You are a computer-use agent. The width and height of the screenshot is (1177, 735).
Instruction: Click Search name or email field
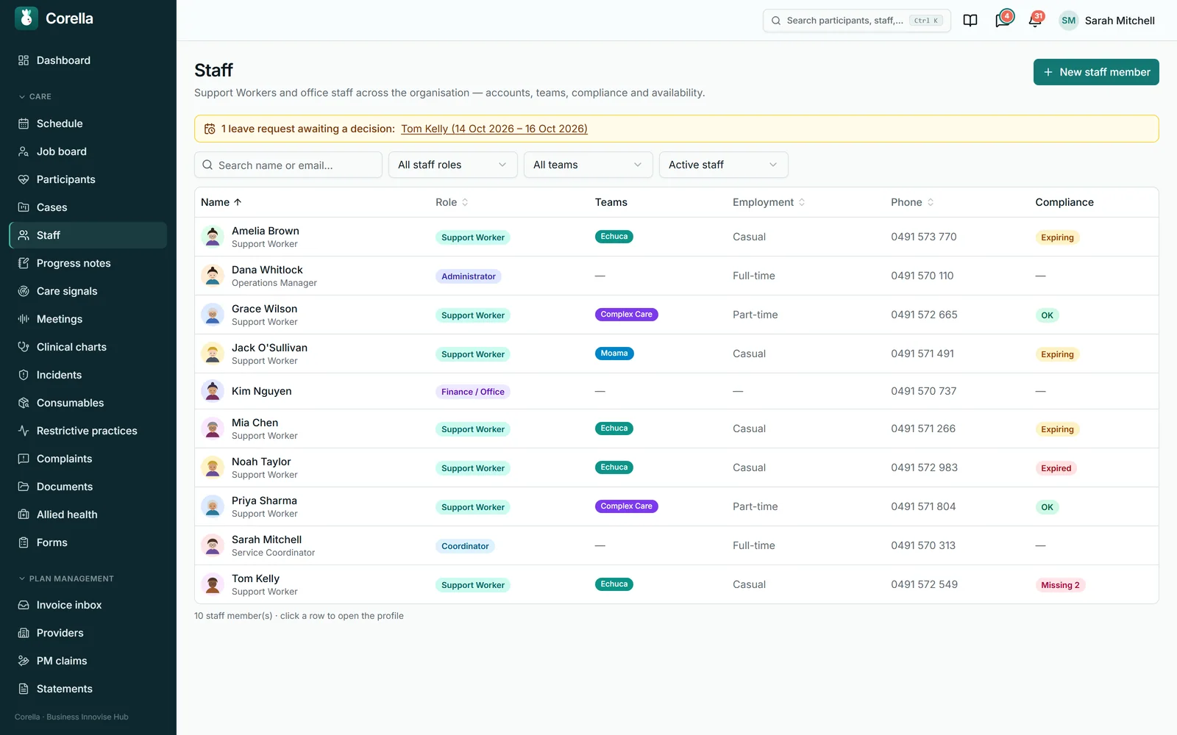point(288,165)
